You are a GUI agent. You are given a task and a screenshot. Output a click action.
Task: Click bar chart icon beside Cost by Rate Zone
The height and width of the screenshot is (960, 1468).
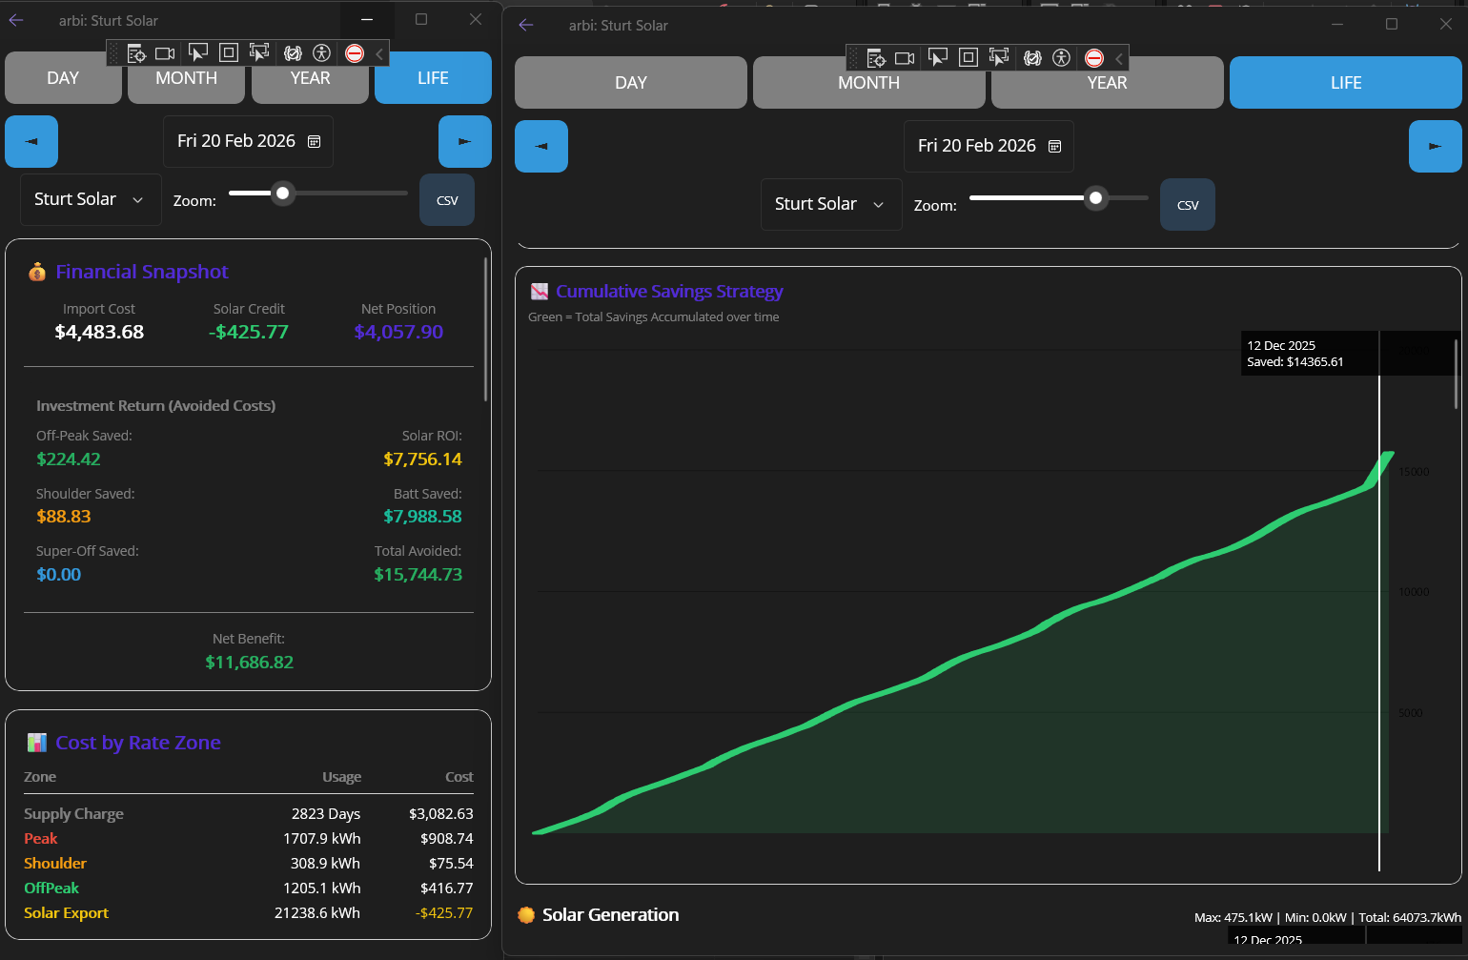point(37,743)
